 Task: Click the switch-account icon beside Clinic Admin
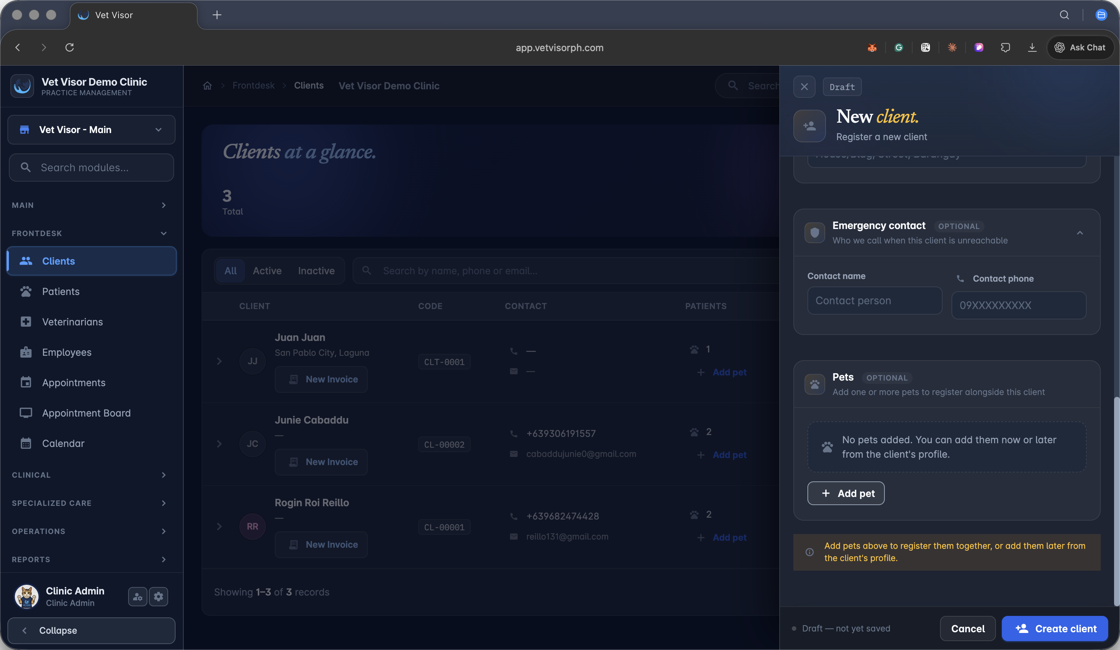tap(137, 596)
